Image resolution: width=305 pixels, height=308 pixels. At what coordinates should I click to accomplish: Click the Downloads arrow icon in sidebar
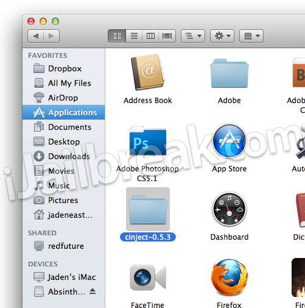coord(39,156)
